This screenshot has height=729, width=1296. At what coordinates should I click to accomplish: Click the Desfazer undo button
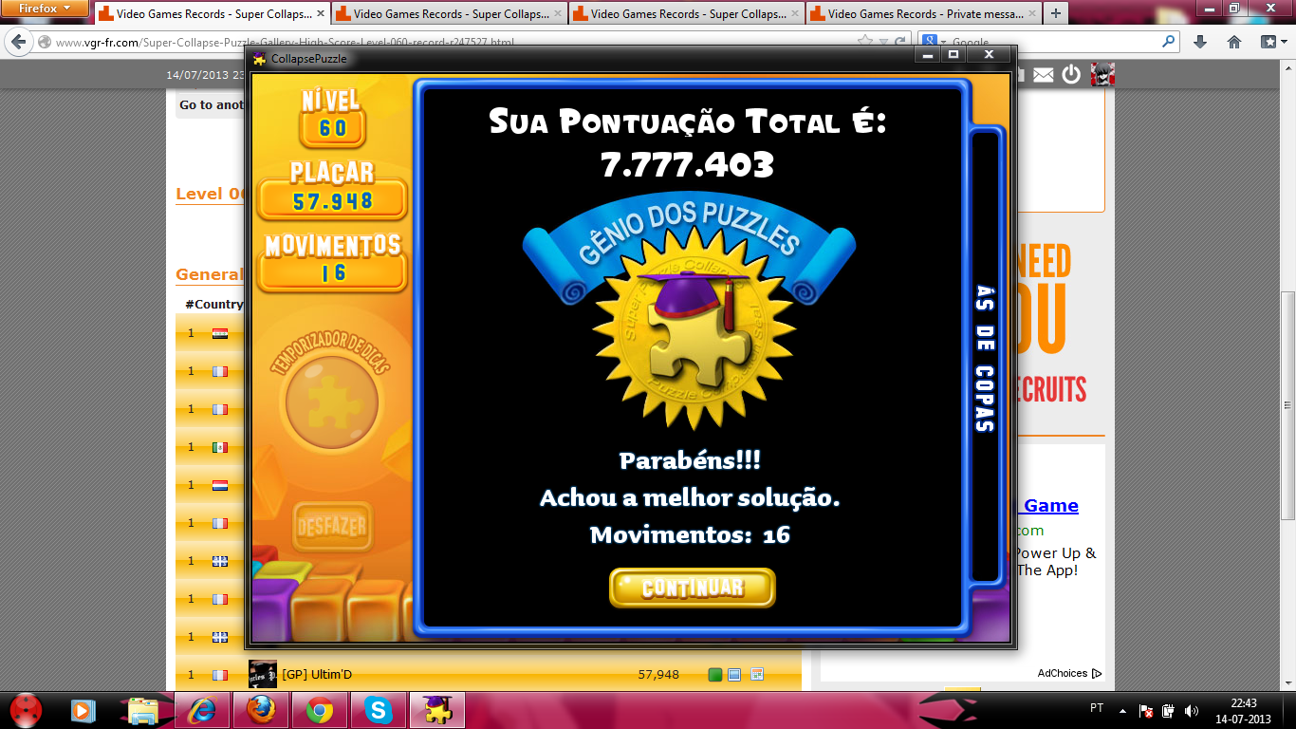coord(331,526)
